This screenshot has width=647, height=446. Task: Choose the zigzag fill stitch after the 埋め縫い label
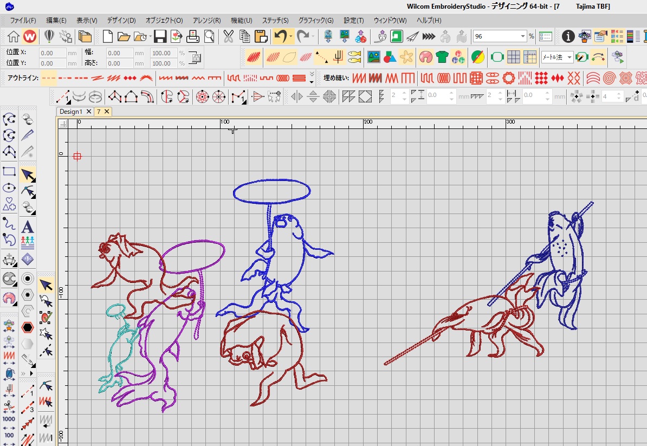tap(359, 77)
